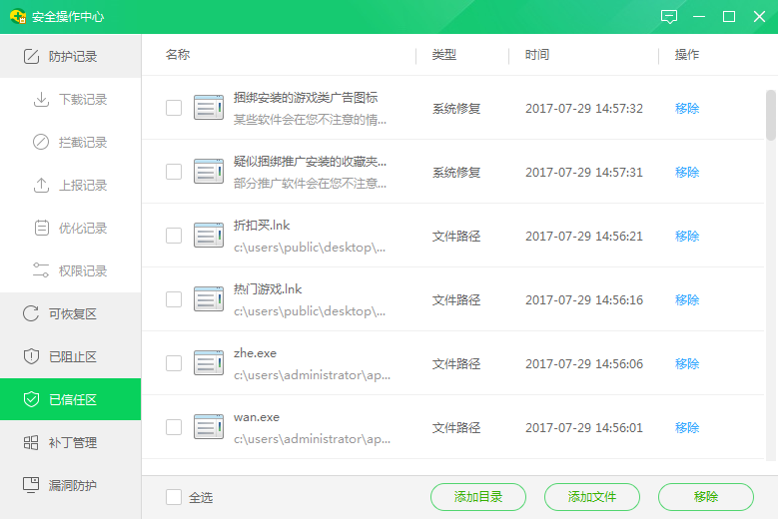Click 添加目录 button
Viewport: 778px width, 520px height.
[478, 497]
